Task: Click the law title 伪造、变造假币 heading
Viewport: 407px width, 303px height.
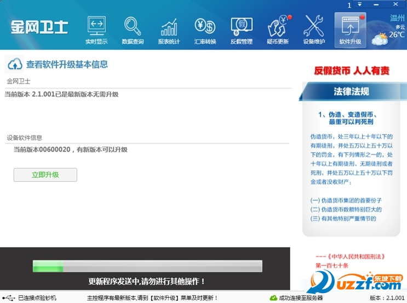Action: (348, 118)
